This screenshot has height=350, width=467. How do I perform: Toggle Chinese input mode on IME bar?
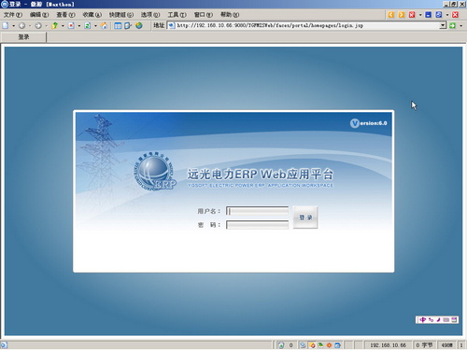coord(422,319)
